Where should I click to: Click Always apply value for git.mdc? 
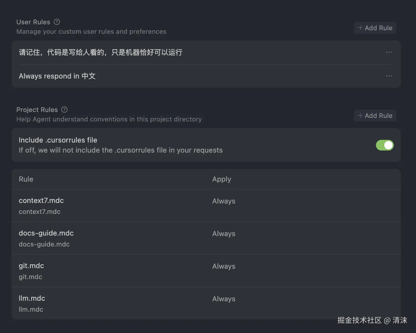tap(223, 266)
